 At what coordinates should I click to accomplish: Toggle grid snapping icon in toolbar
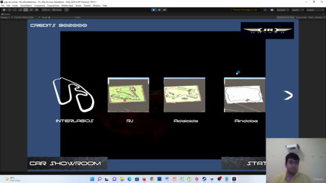point(67,10)
